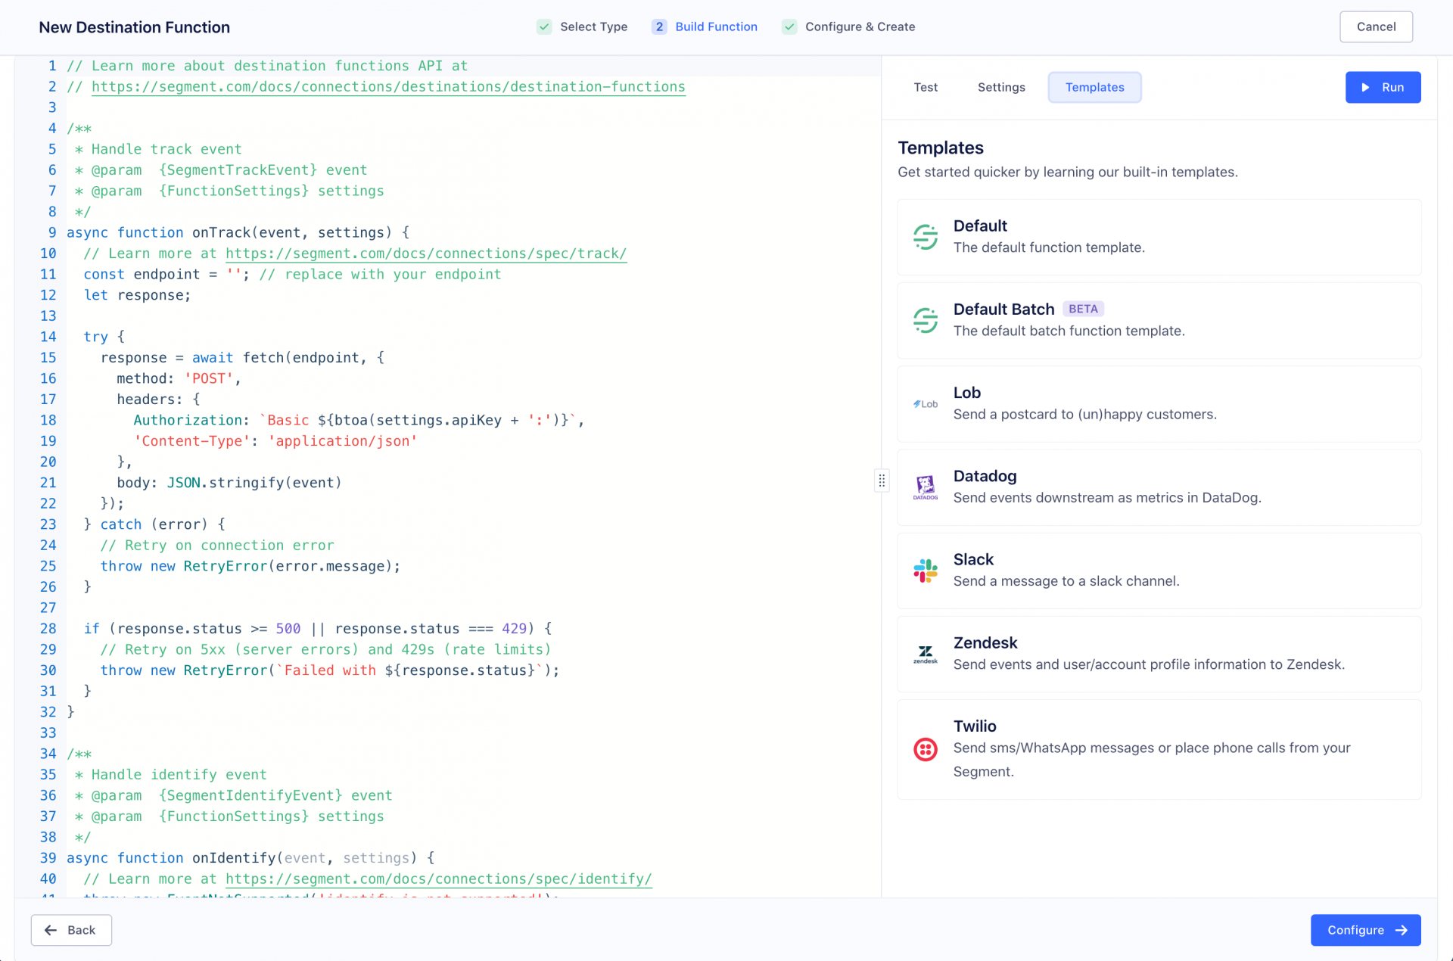Viewport: 1453px width, 961px height.
Task: Click the BETA badge on Default Batch
Action: 1083,309
